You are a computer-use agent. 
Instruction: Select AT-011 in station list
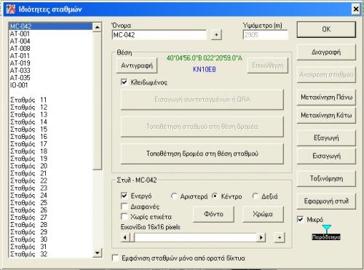pos(51,56)
